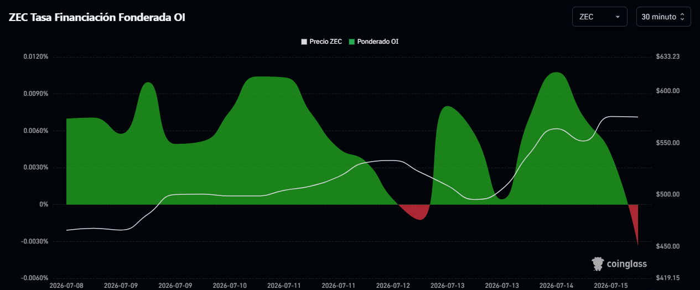700x290 pixels.
Task: Toggle the Ponderado OI legend series
Action: [374, 42]
